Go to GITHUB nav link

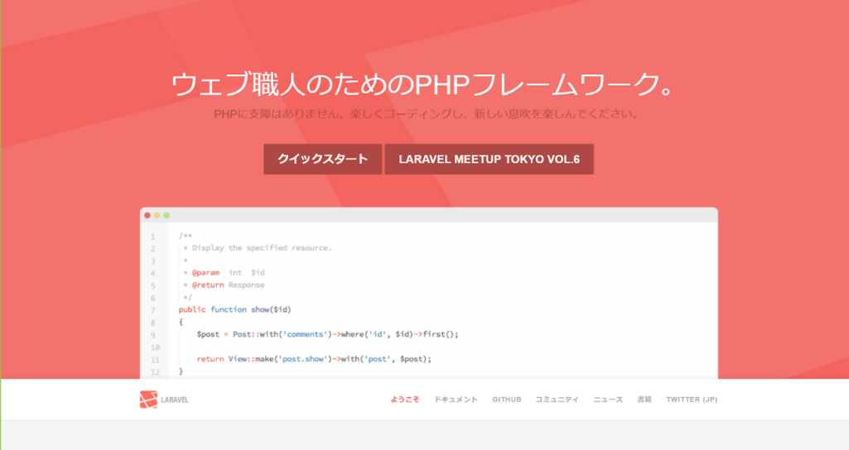click(507, 400)
